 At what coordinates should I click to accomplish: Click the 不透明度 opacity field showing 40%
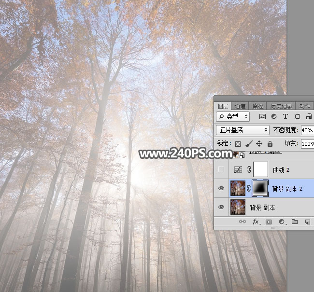click(x=307, y=130)
